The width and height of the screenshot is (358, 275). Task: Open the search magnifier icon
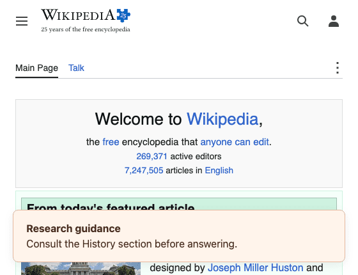pos(303,21)
